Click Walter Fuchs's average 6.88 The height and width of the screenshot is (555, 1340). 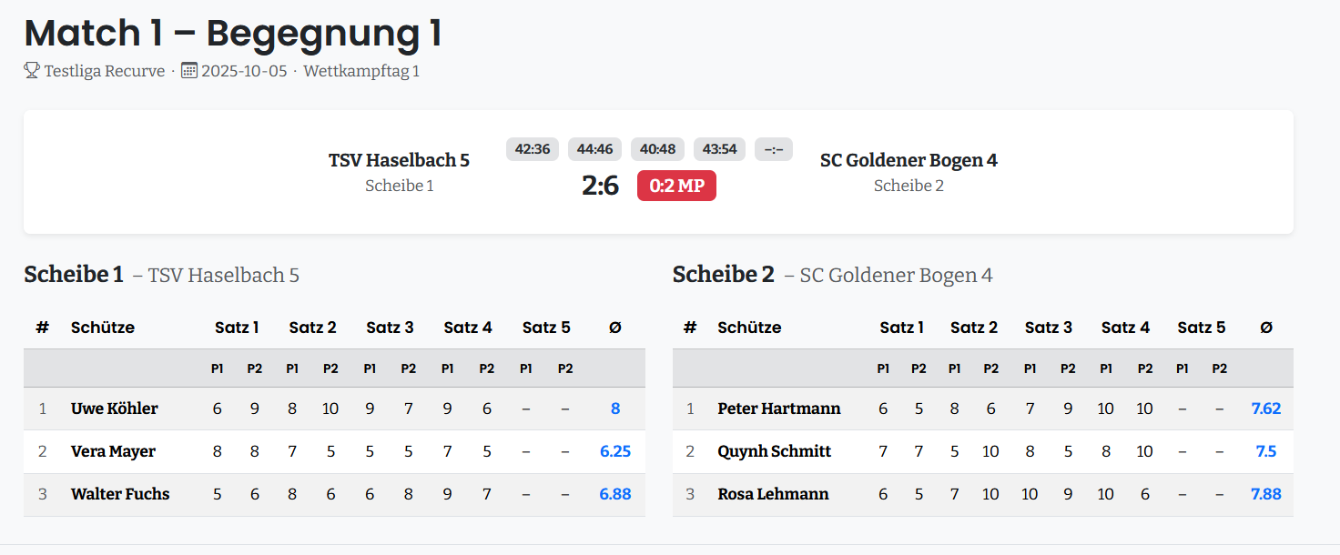[x=615, y=494]
